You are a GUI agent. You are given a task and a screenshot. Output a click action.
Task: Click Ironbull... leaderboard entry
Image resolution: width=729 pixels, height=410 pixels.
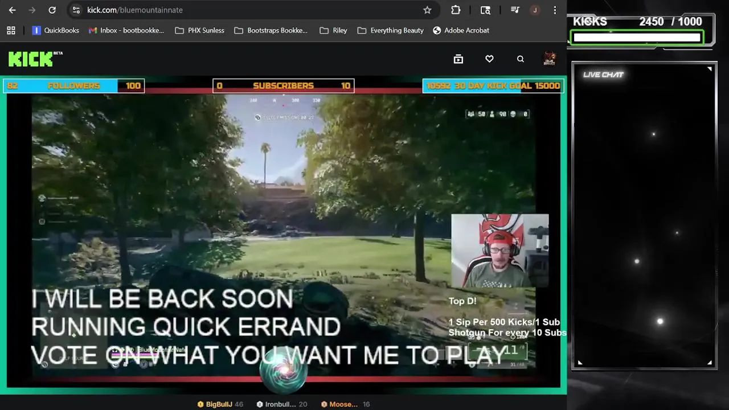[282, 404]
